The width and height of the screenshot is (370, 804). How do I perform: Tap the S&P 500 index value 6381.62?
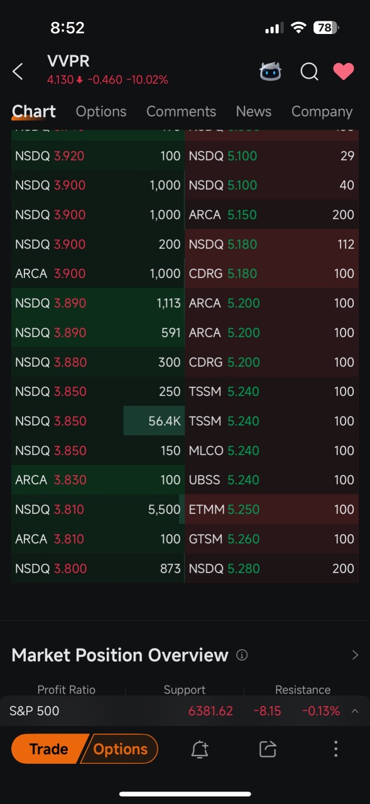(210, 711)
